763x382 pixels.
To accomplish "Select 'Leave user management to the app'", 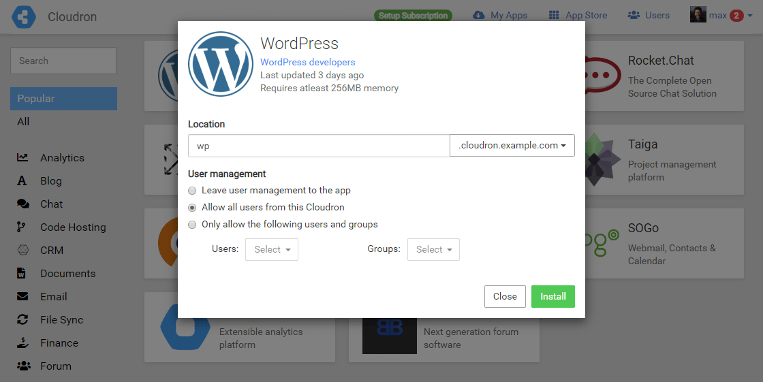I will [192, 191].
